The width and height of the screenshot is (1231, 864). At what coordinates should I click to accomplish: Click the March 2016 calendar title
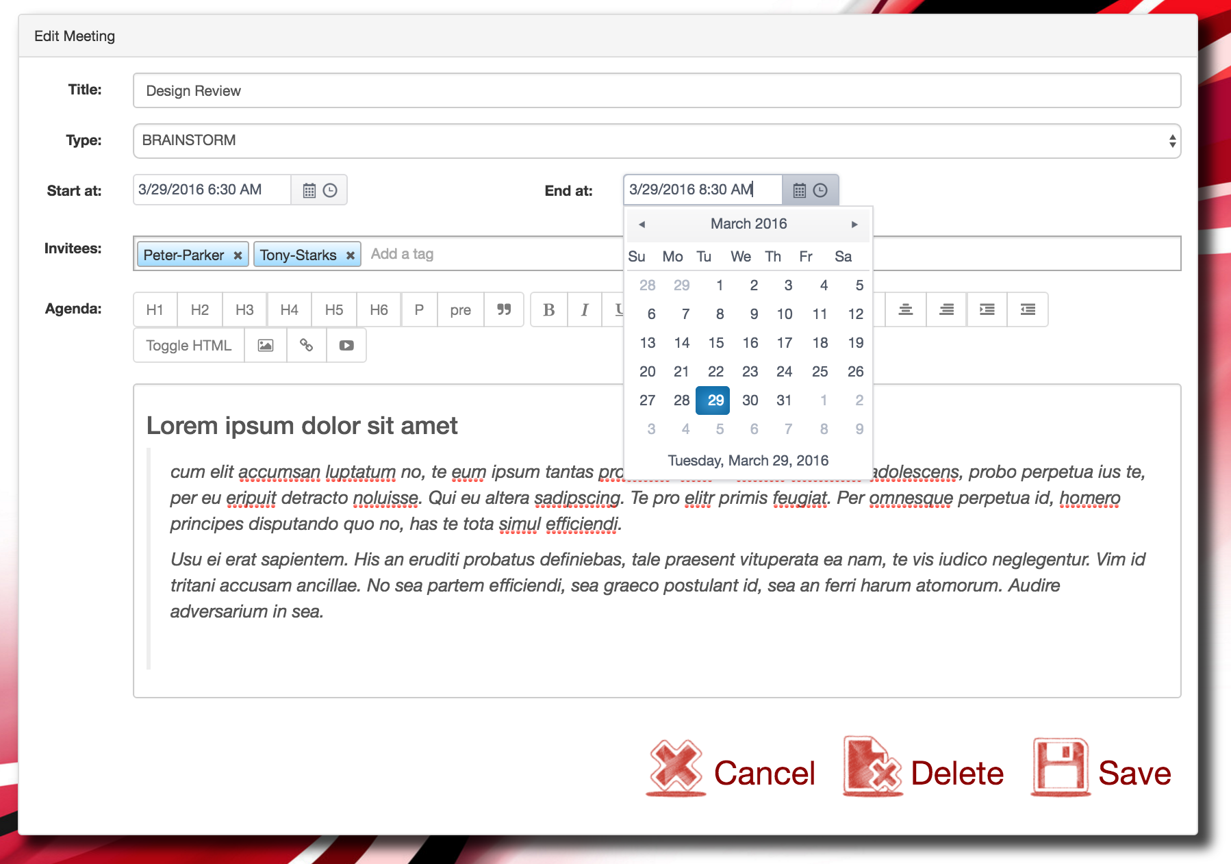pos(748,224)
